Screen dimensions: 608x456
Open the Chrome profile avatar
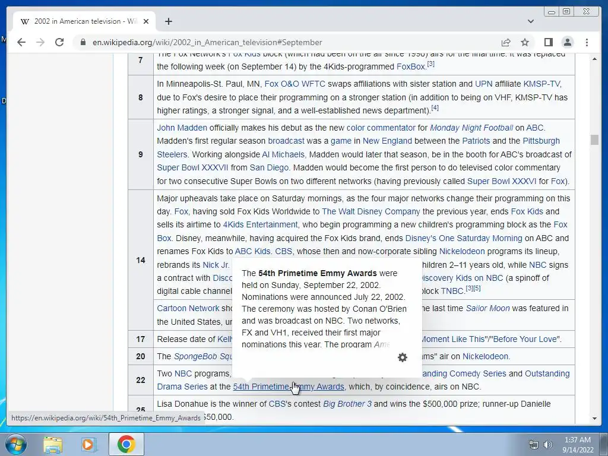(567, 42)
